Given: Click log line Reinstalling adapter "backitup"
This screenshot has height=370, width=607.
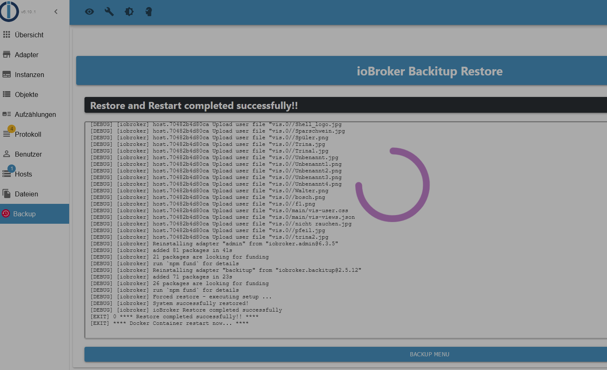Looking at the screenshot, I should coord(226,270).
